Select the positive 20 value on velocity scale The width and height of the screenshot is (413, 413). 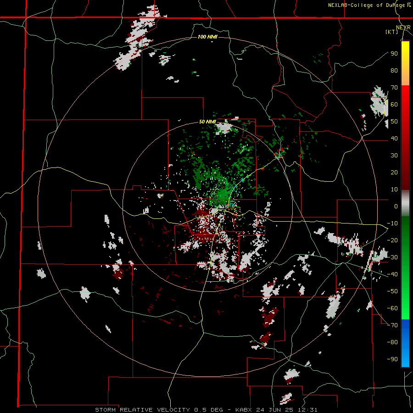click(x=394, y=172)
